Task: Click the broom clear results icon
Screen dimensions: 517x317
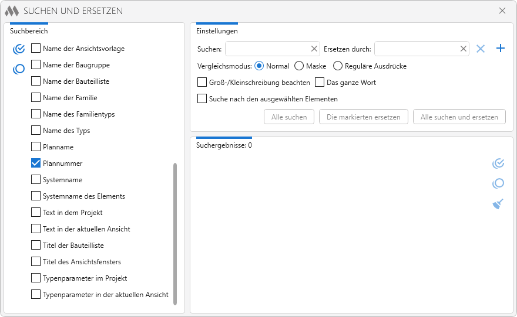Action: pos(498,204)
